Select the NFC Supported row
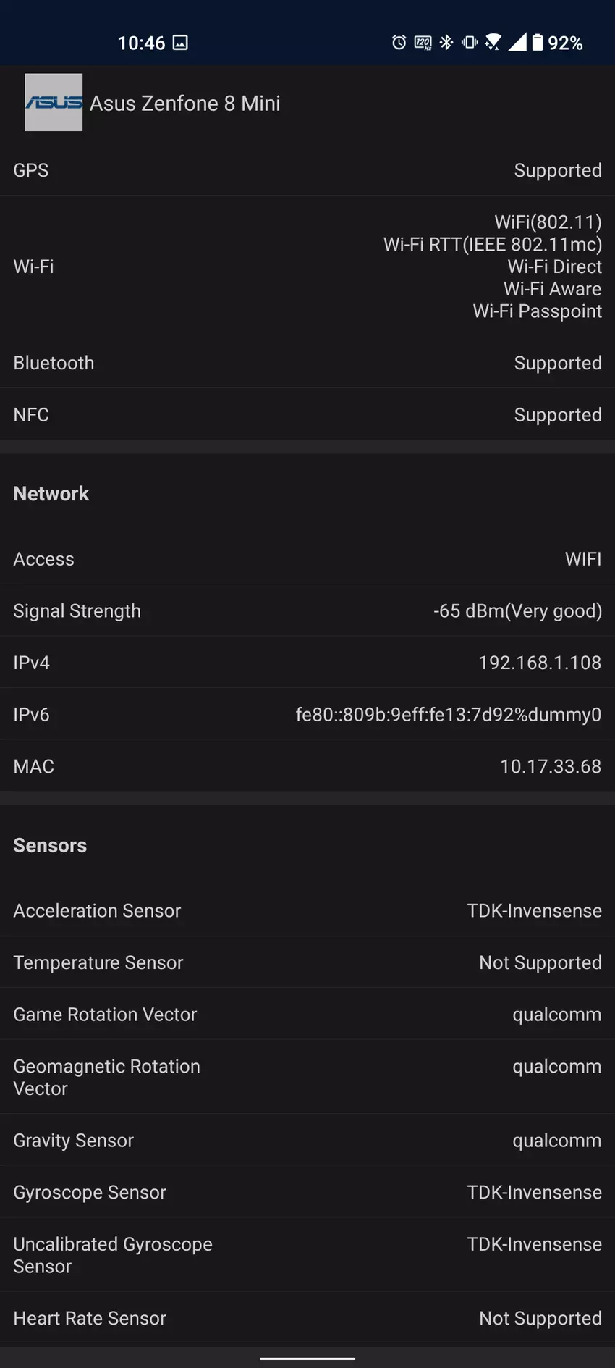Screen dimensions: 615x1368 coord(307,415)
